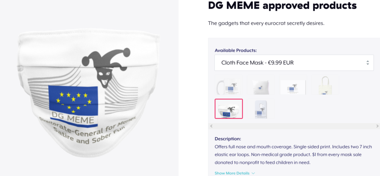Viewport: 380px width, 176px height.
Task: Click the Available Products label
Action: 236,50
